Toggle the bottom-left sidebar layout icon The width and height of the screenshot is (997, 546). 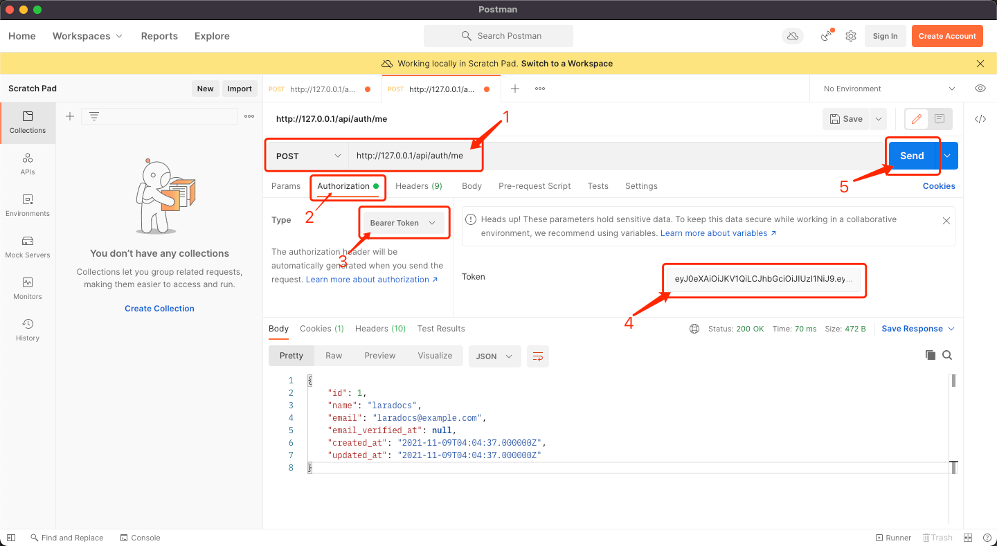[11, 538]
